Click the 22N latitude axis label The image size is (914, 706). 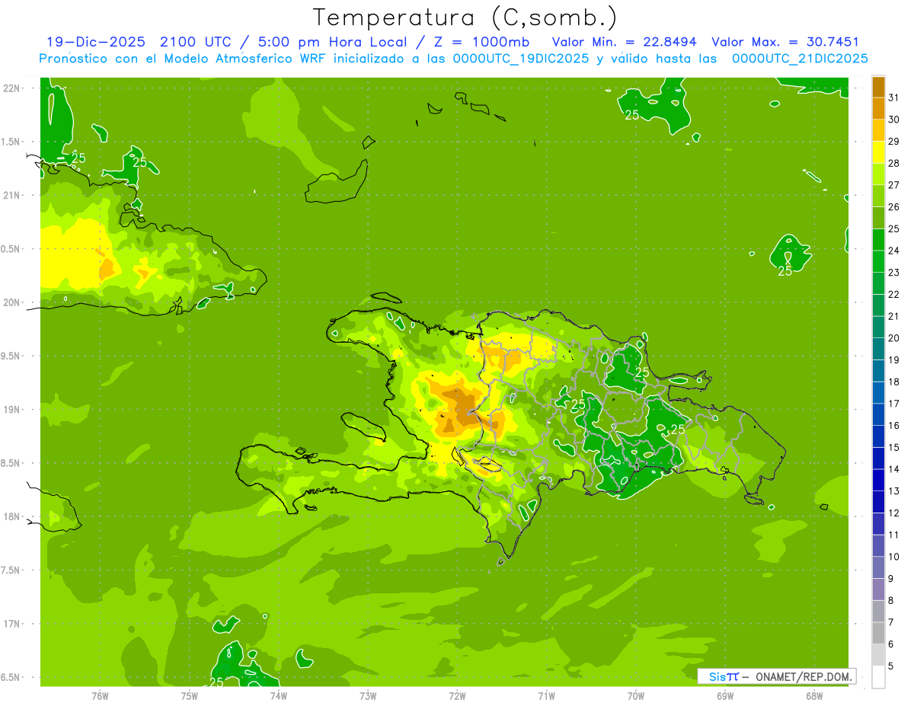pos(13,88)
